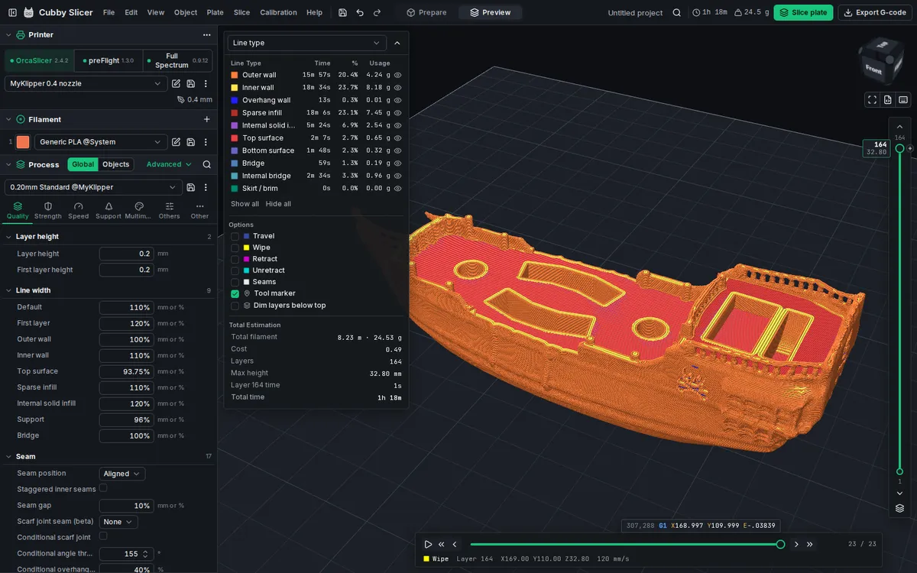Edit the Generic PLA filament preset

pos(176,142)
